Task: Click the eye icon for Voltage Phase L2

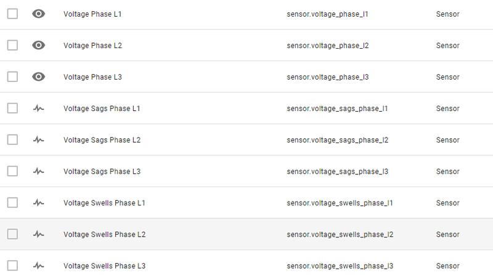Action: click(39, 45)
